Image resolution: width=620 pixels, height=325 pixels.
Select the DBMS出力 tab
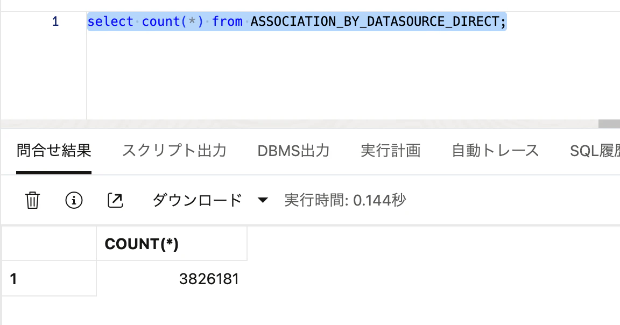point(293,151)
